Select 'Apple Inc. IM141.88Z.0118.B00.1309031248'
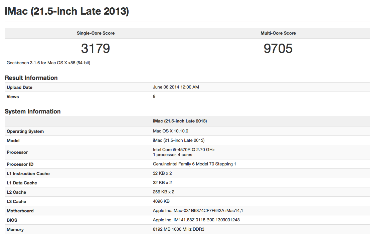This screenshot has width=374, height=238. click(196, 220)
